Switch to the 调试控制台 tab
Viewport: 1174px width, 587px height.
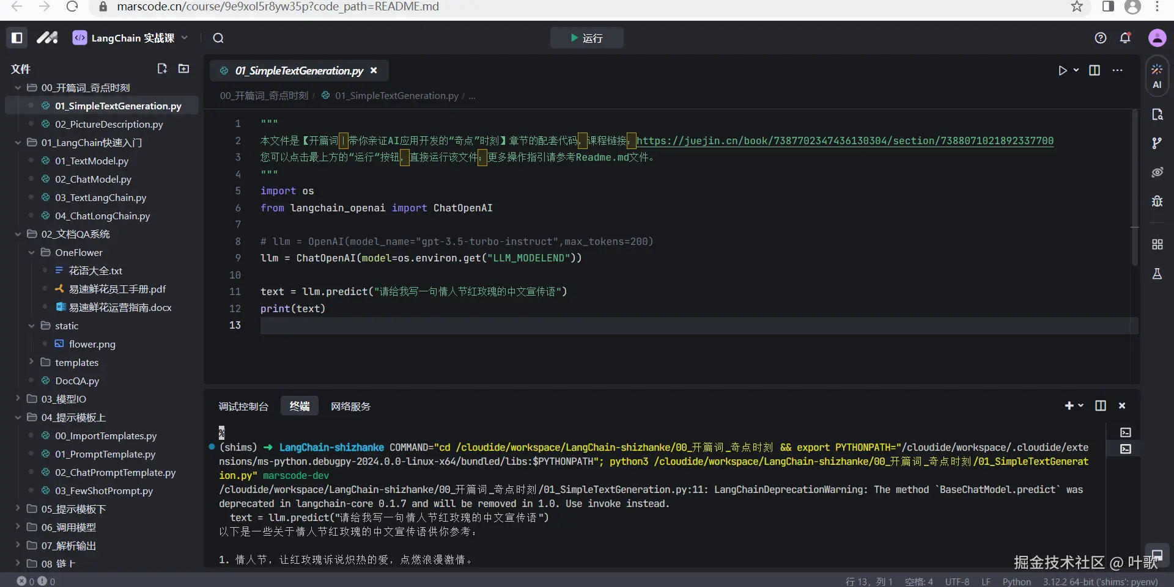(243, 406)
